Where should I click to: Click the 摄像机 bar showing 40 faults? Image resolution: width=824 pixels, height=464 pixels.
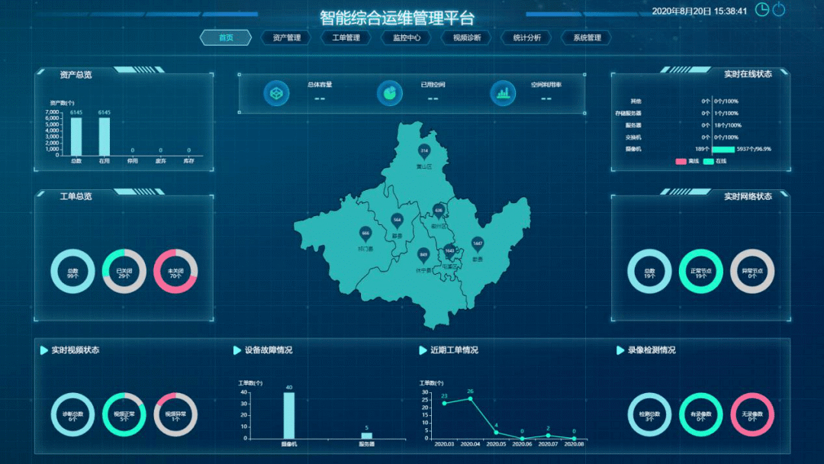[x=289, y=416]
